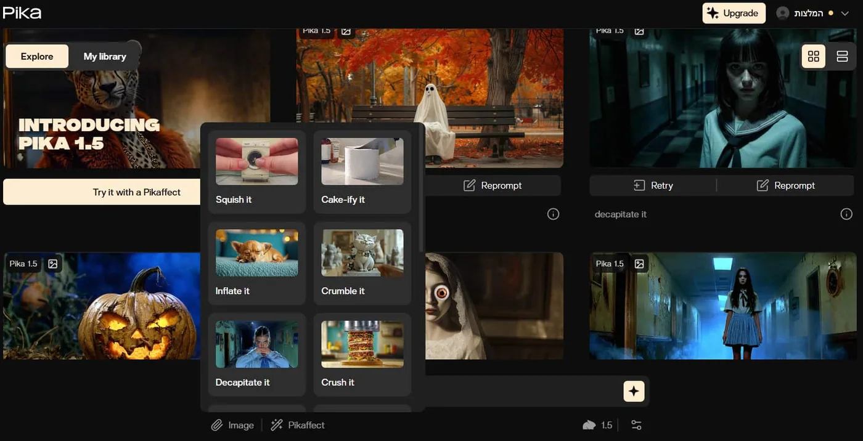Viewport: 863px width, 441px height.
Task: Click the Upgrade button
Action: (734, 13)
